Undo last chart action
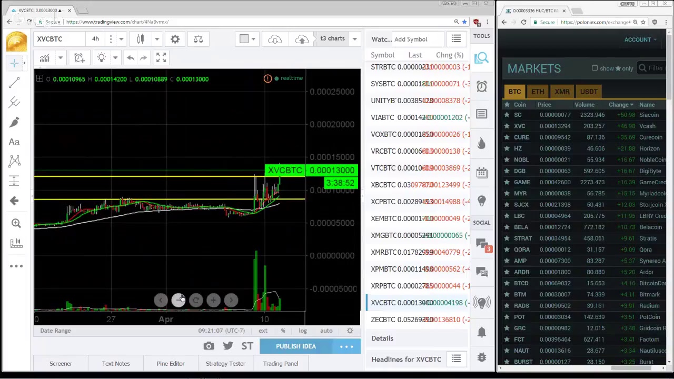This screenshot has width=674, height=379. click(x=131, y=58)
